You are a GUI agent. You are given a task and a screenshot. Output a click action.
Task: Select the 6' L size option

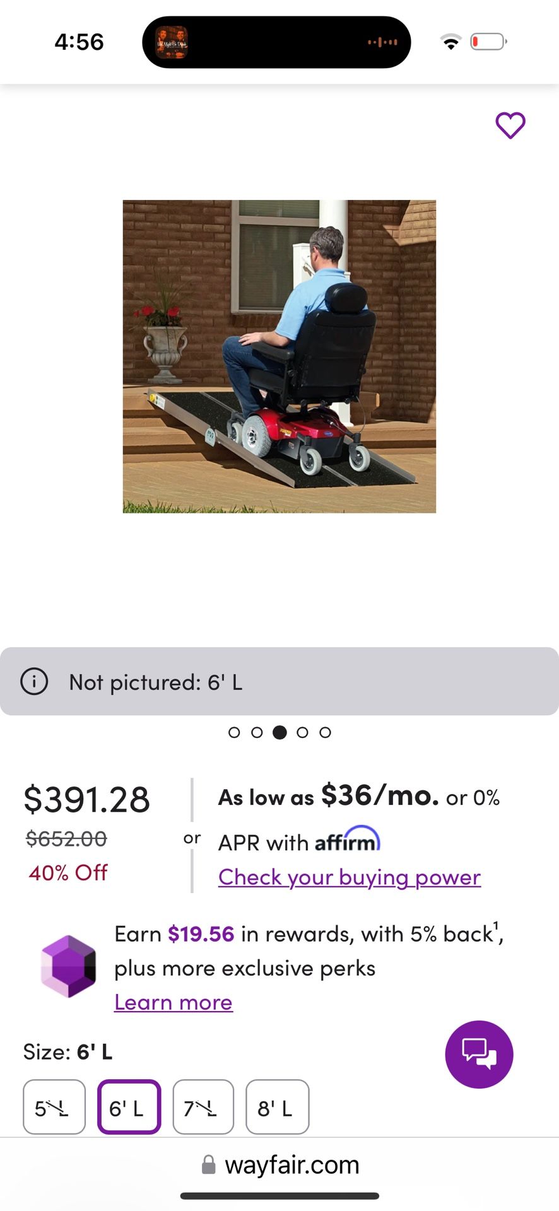[x=129, y=1107]
